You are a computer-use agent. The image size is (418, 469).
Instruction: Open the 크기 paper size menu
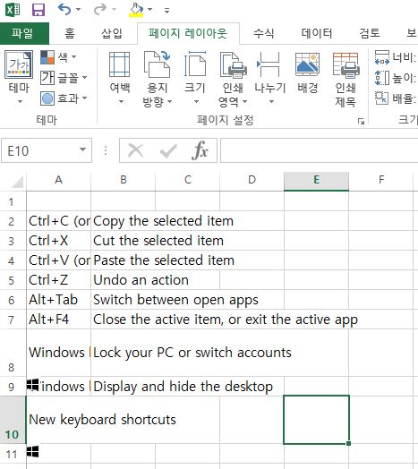[195, 78]
